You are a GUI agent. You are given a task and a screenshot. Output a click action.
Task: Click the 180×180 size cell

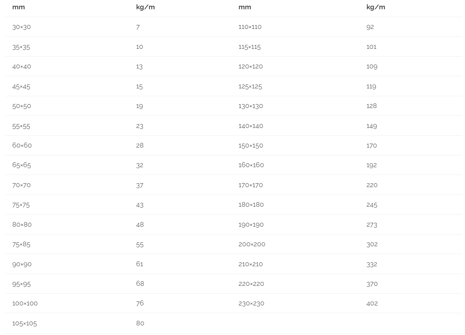[x=251, y=205]
